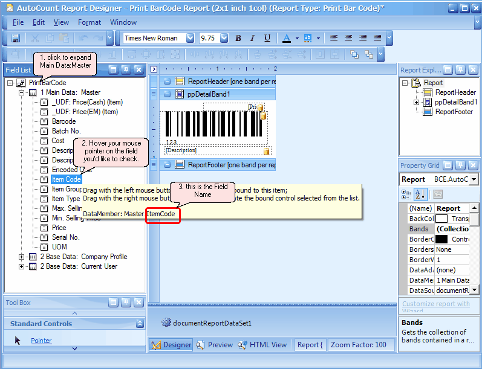This screenshot has height=369, width=482.
Task: Switch to the HTML View tab
Action: click(x=262, y=345)
